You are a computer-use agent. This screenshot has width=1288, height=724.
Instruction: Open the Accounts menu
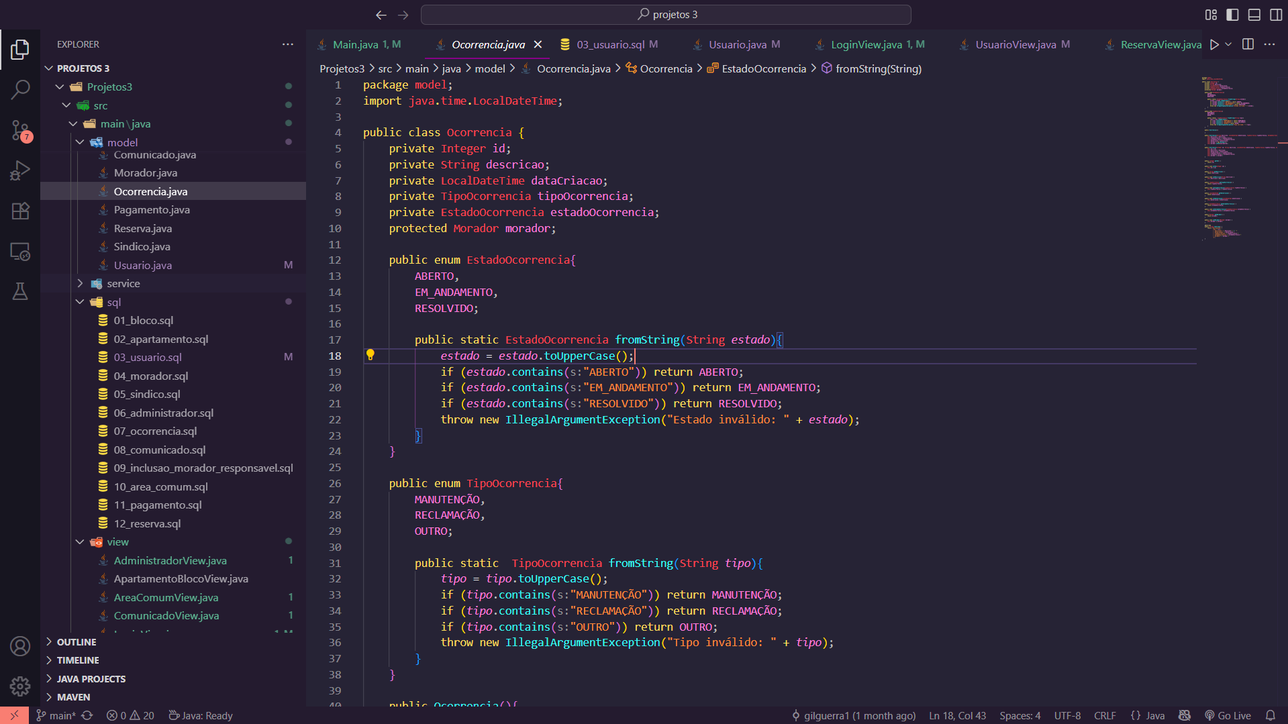click(x=20, y=646)
